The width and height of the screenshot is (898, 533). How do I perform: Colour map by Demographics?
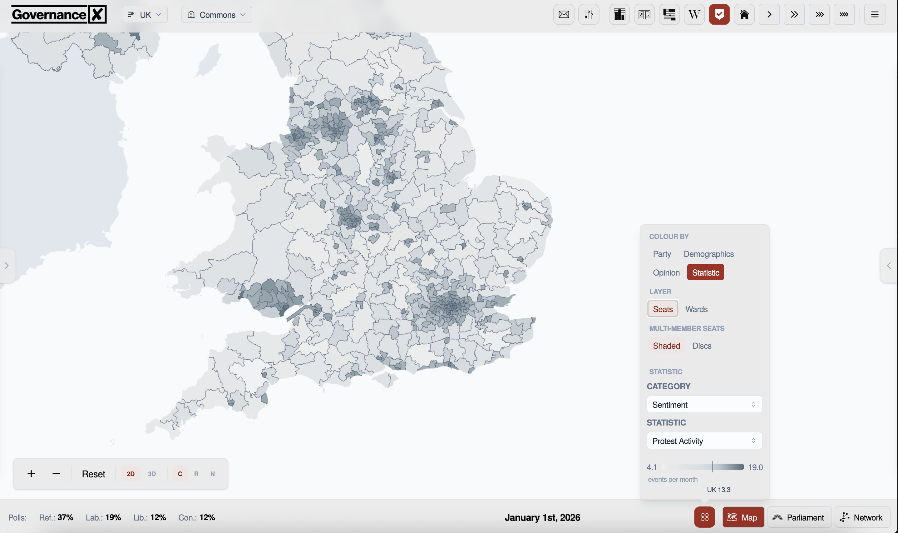[x=708, y=254]
